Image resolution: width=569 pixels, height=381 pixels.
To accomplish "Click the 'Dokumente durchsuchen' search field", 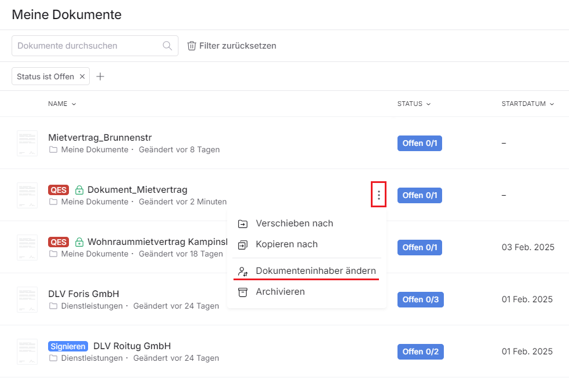I will [87, 46].
